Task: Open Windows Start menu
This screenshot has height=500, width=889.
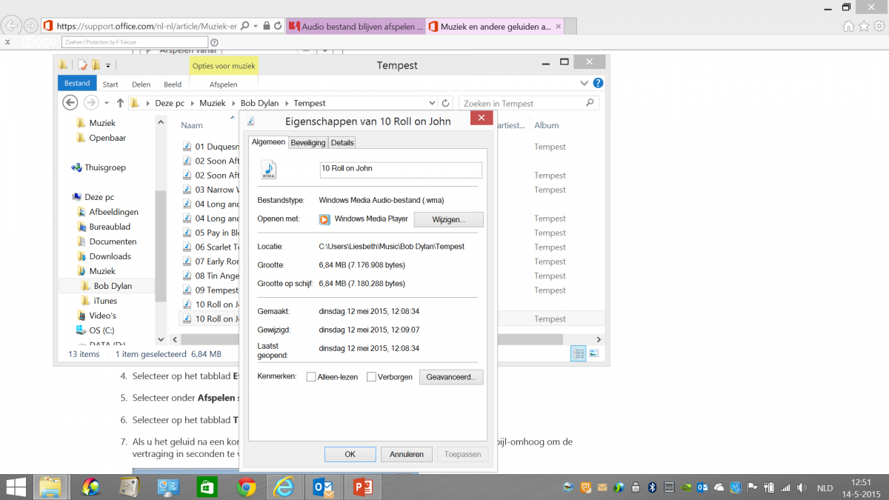Action: tap(16, 487)
